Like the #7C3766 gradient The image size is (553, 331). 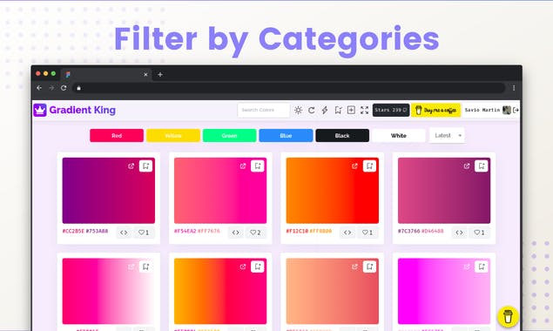tap(479, 233)
